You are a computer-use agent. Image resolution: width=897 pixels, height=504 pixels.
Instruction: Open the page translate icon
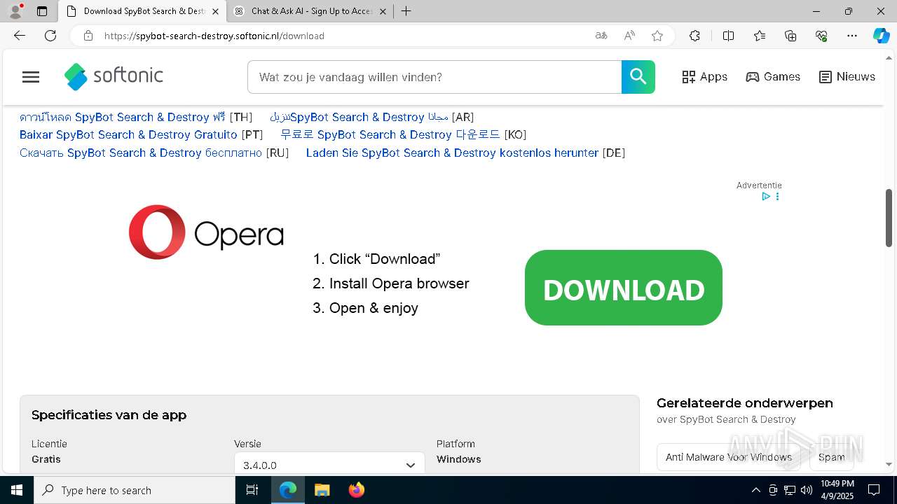pos(601,36)
